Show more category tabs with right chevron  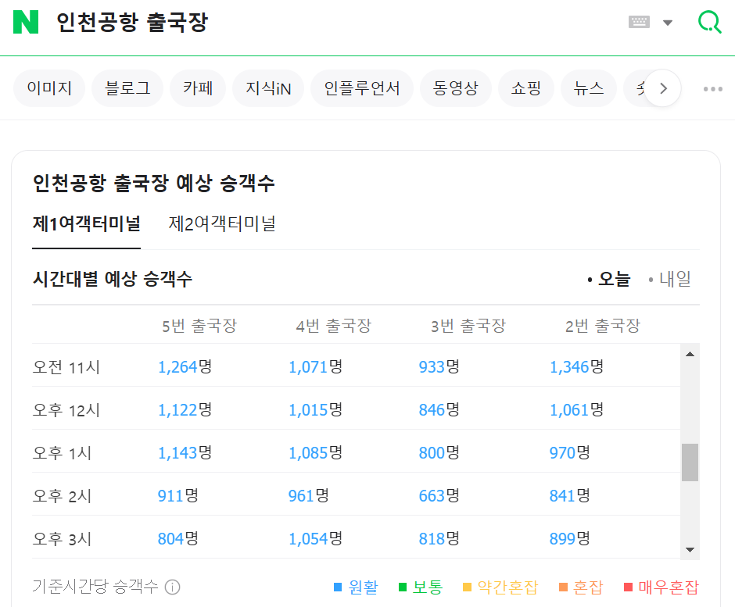point(663,88)
